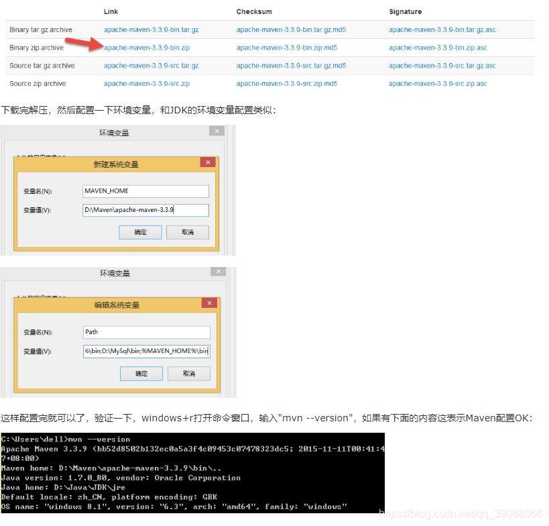Click the MAVEN_HOME variable name field
Screen dimensions: 549x526
(x=145, y=191)
